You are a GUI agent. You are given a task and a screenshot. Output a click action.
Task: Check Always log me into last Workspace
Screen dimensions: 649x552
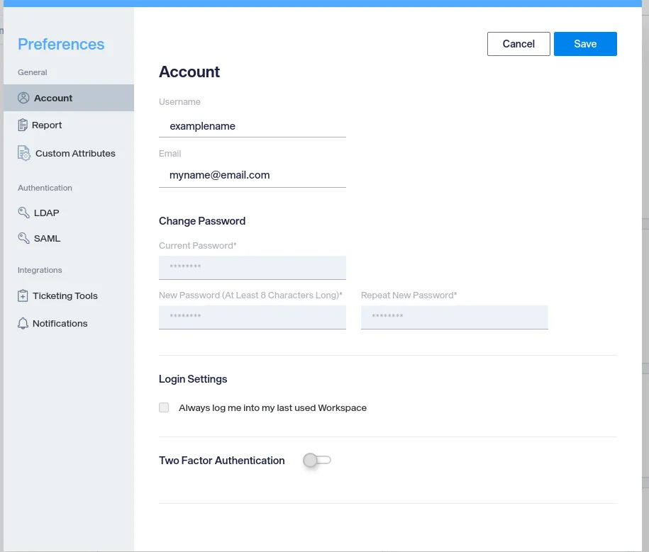pos(164,408)
